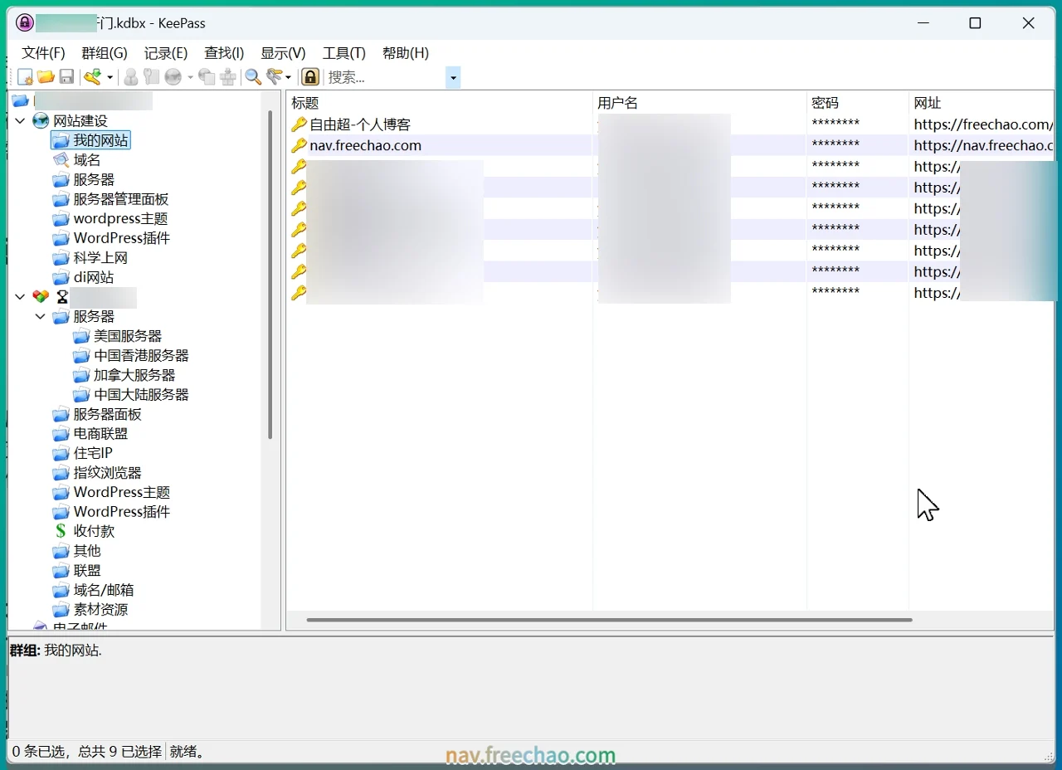Select the lowercase wordpress主题 group

121,219
